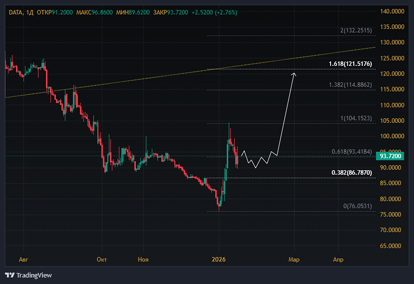Click the 85.0000 price axis label
The height and width of the screenshot is (284, 414).
point(391,183)
